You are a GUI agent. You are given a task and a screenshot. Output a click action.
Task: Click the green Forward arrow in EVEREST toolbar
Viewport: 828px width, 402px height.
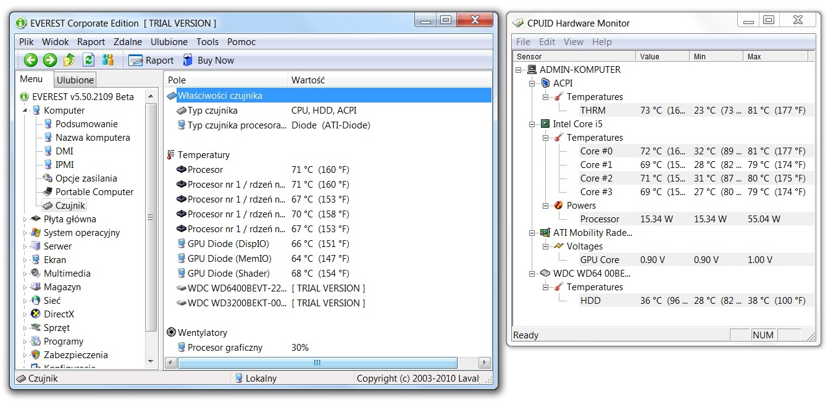pos(50,60)
